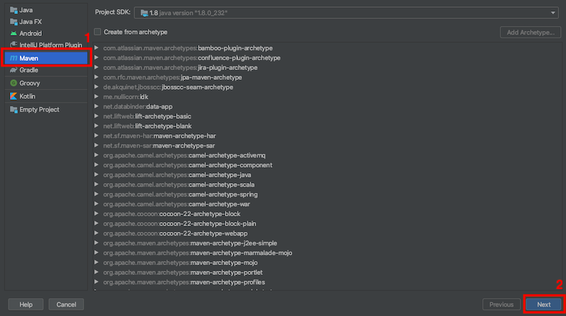Screen dimensions: 566x316
Task: Click the Android robot icon
Action: click(x=13, y=33)
